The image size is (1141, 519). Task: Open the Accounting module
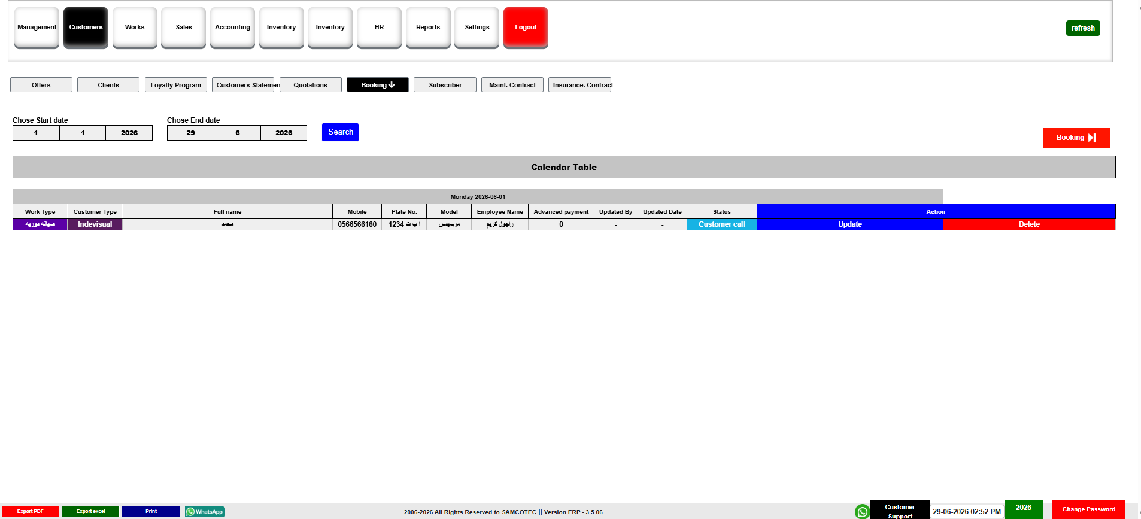(x=232, y=28)
